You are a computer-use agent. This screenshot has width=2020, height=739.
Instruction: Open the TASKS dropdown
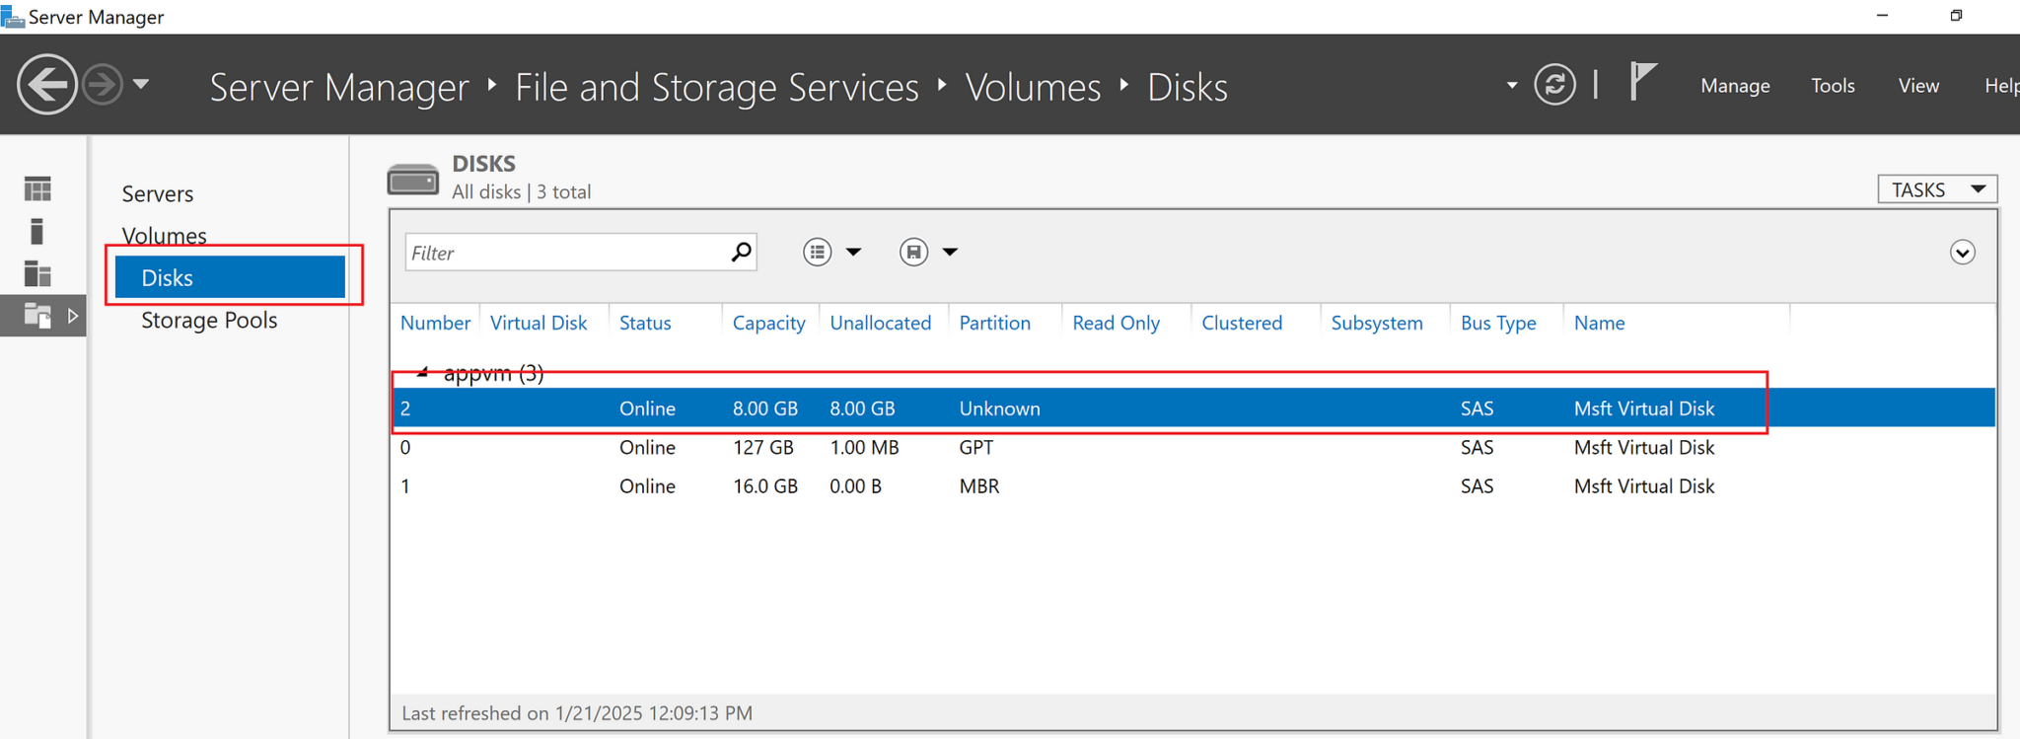pyautogui.click(x=1936, y=189)
